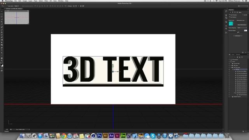
Task: Choose the Scale 3D Object mode icon
Action: [83, 6]
